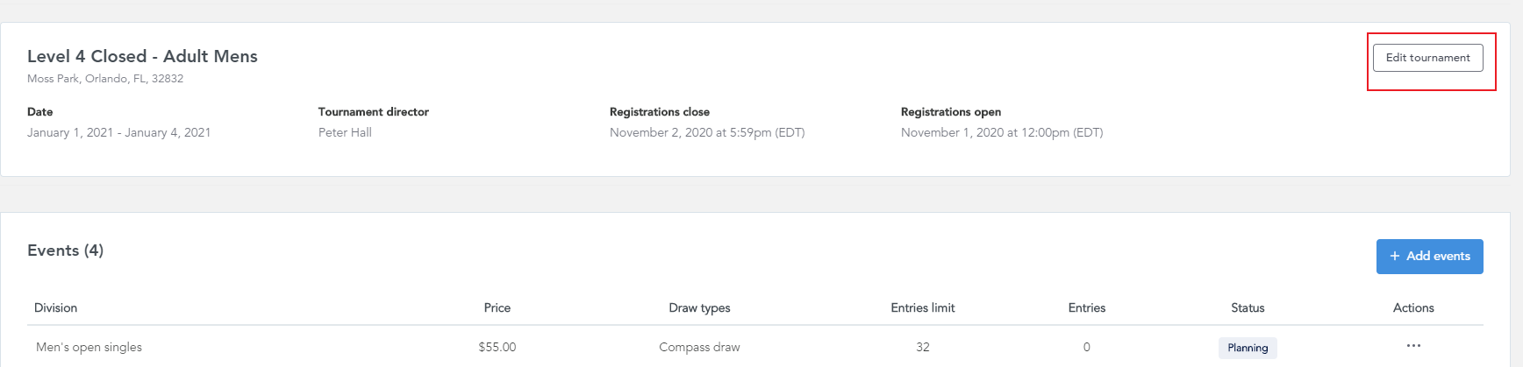Click the entries limit value 32
Viewport: 1523px width, 367px height.
(922, 347)
